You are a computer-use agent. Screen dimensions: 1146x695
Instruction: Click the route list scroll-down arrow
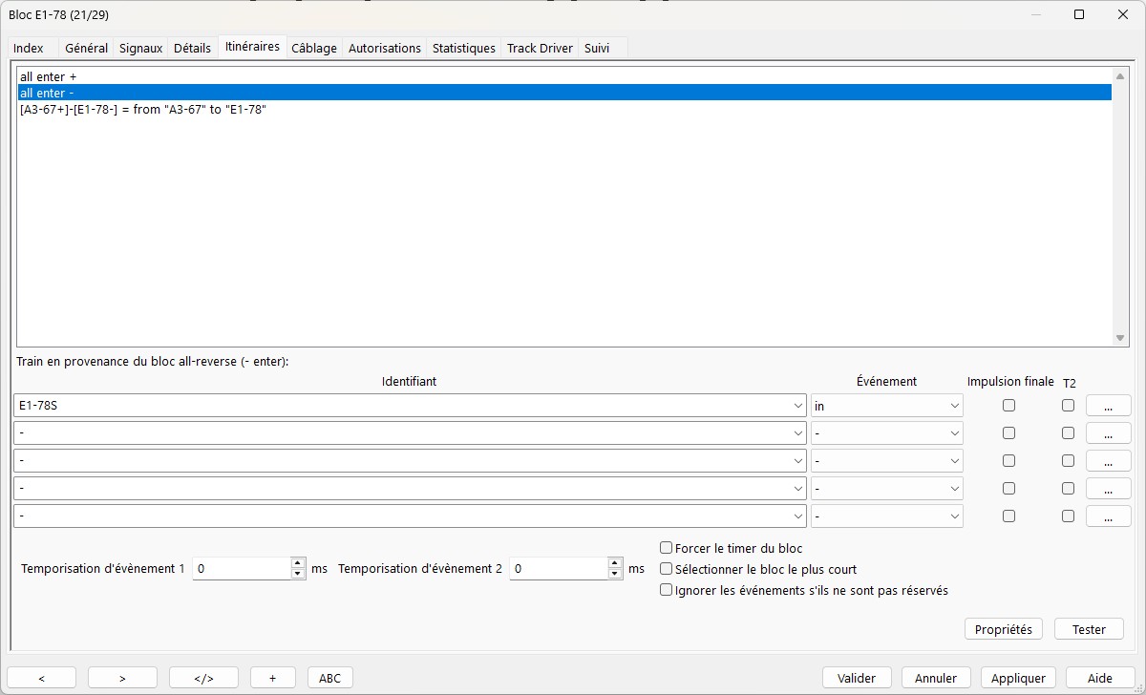1121,338
